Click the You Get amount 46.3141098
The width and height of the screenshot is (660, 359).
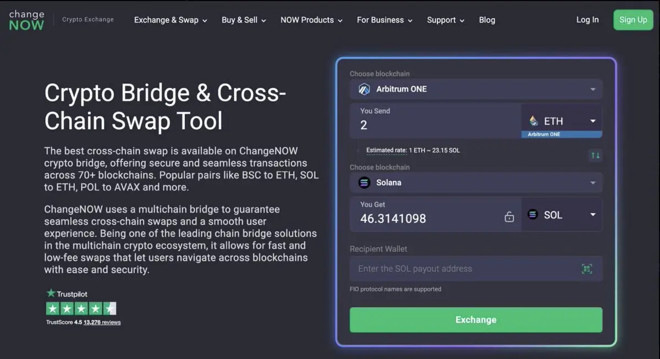coord(393,219)
